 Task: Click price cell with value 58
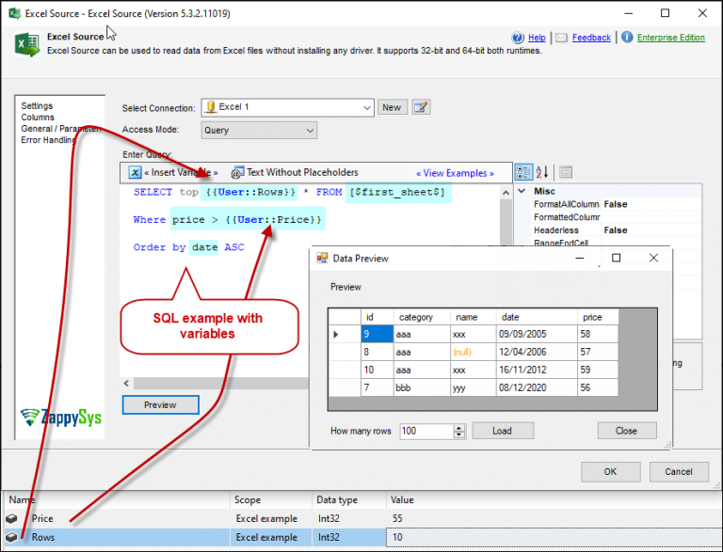pyautogui.click(x=598, y=334)
